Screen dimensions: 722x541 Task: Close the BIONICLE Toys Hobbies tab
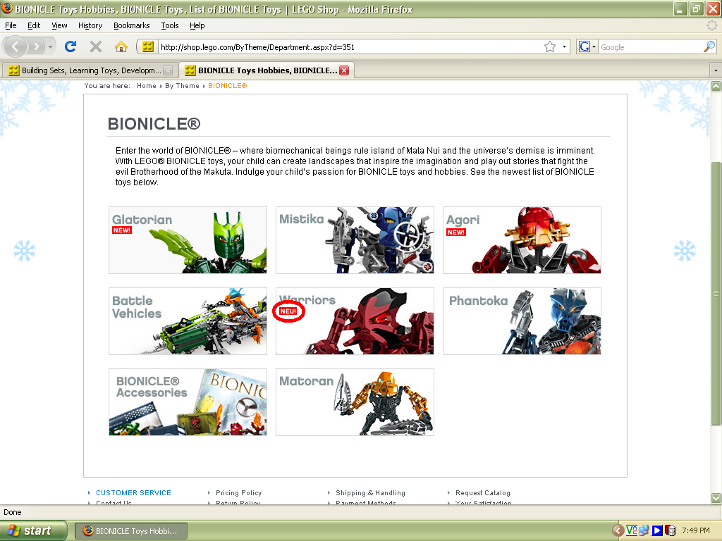344,70
